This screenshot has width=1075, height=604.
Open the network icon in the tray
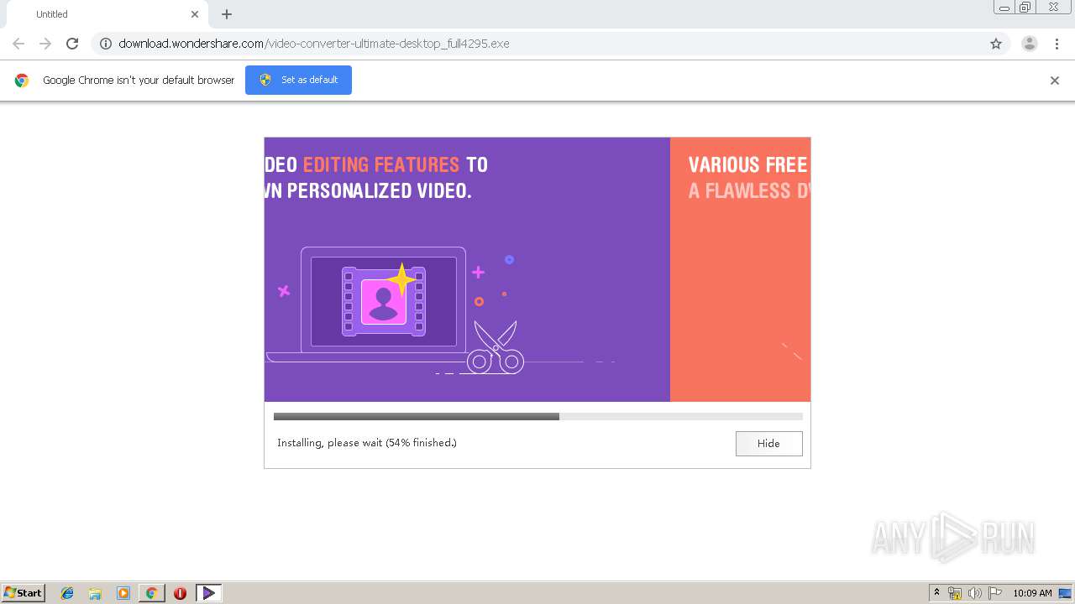(x=955, y=593)
